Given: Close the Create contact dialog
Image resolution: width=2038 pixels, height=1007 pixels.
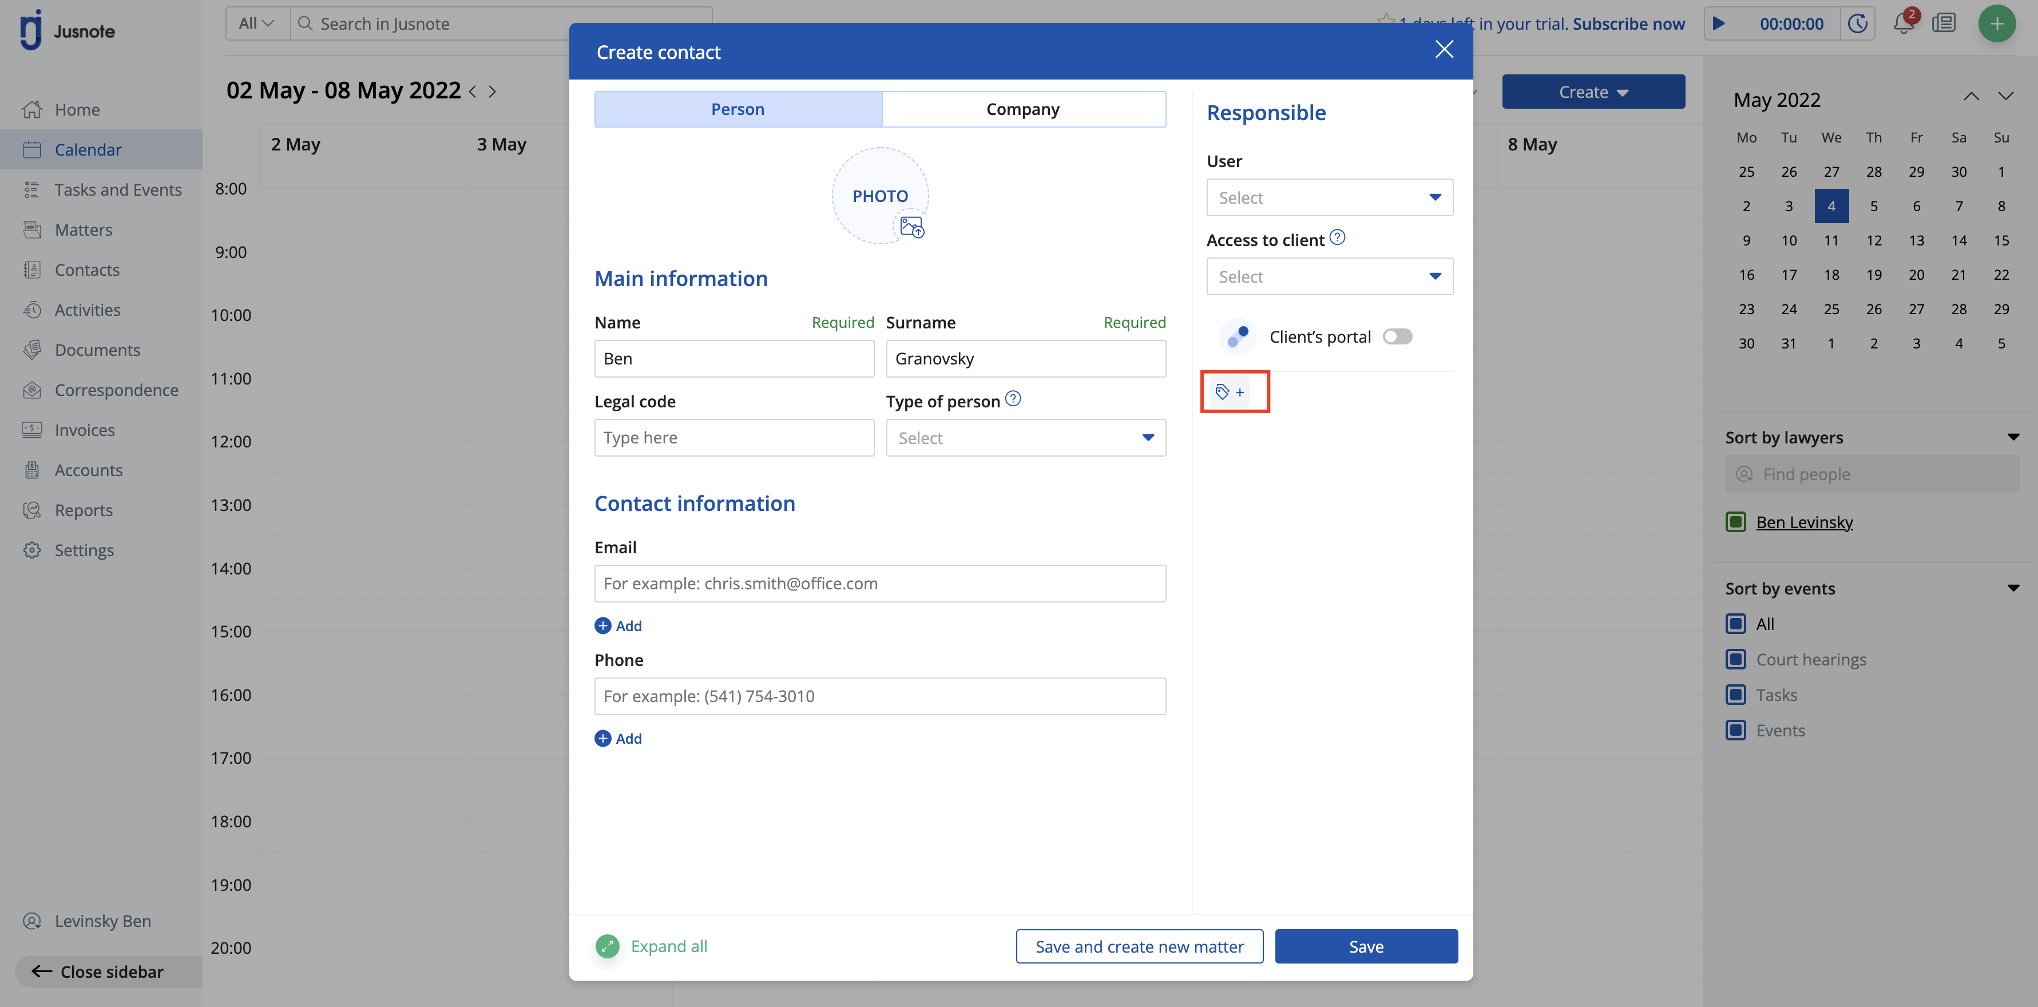Looking at the screenshot, I should tap(1444, 50).
